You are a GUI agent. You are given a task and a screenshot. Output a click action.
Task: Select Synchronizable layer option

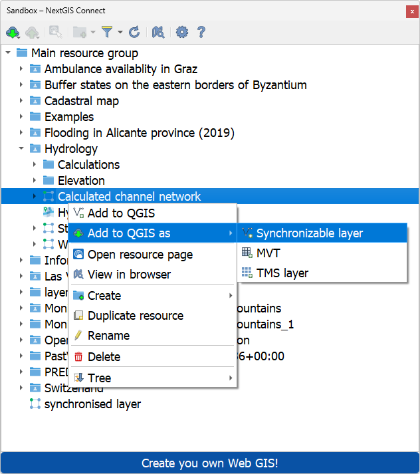pyautogui.click(x=322, y=233)
